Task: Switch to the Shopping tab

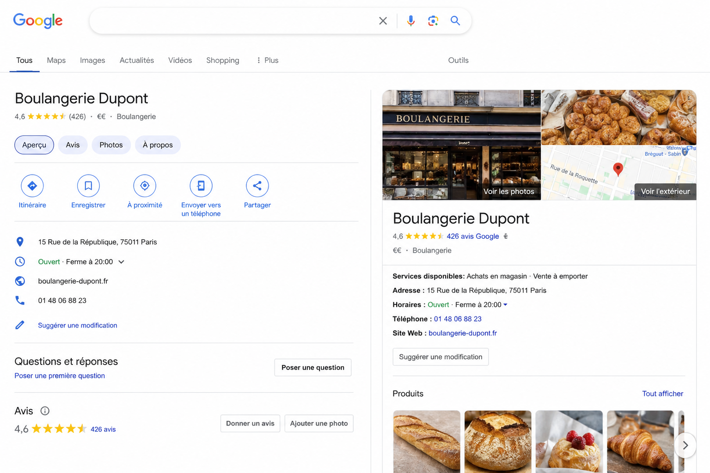Action: (223, 60)
